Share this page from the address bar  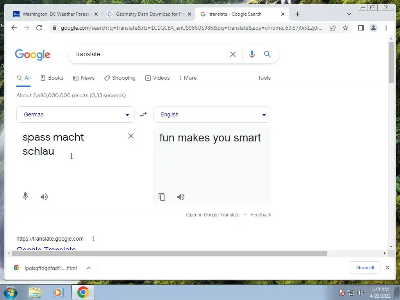point(333,28)
